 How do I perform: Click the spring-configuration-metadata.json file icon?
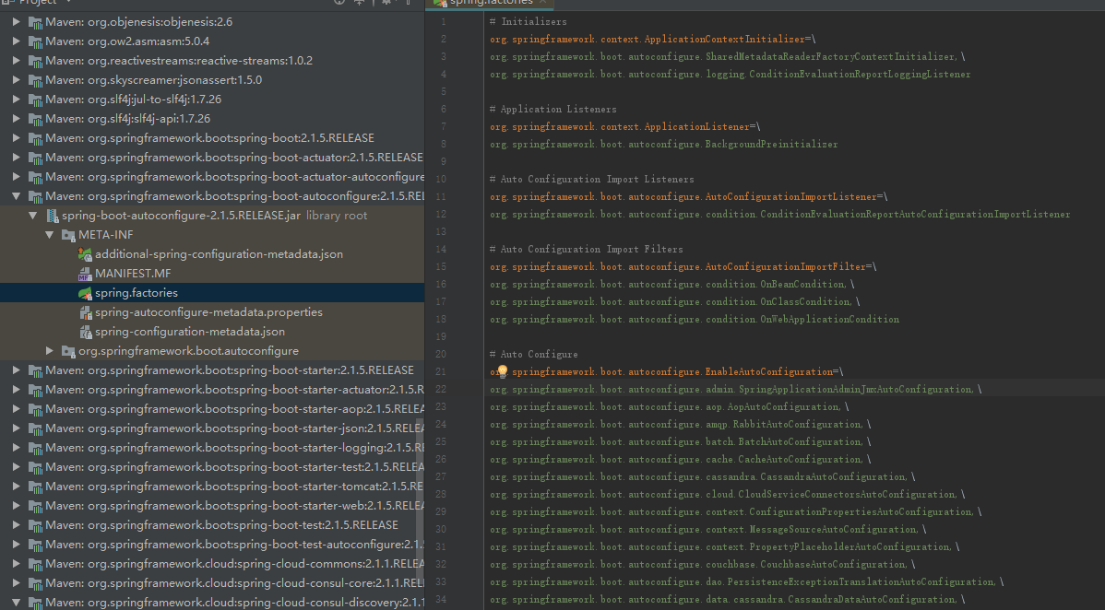click(85, 332)
